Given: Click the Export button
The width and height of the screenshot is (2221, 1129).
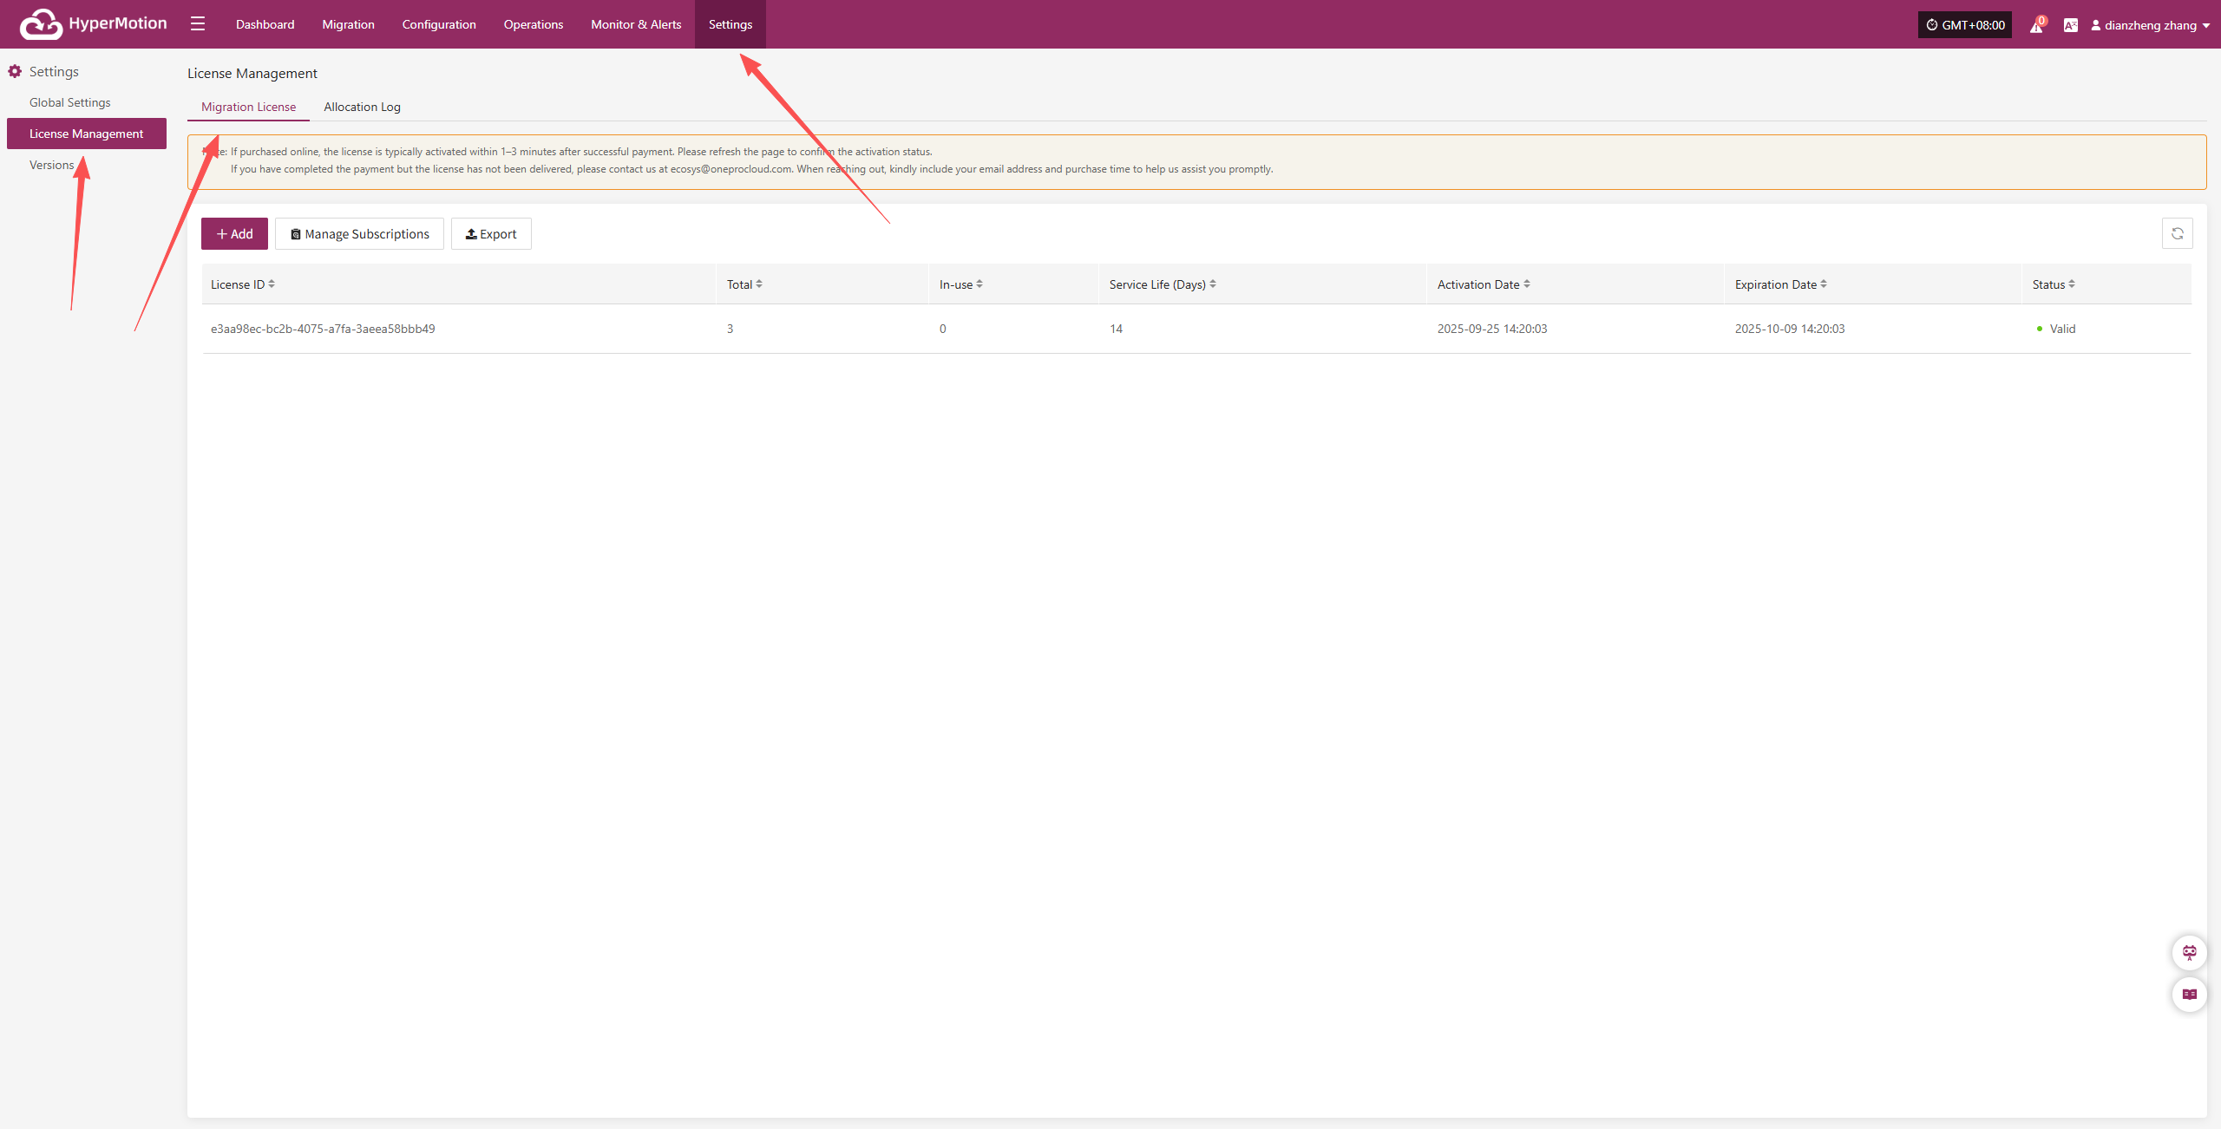Looking at the screenshot, I should (x=491, y=234).
